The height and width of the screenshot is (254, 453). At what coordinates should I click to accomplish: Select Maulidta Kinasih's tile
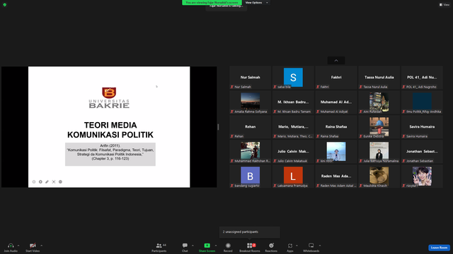click(x=379, y=176)
